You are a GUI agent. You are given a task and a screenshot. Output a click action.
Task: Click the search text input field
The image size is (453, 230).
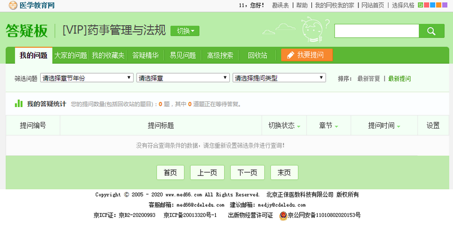pyautogui.click(x=376, y=31)
